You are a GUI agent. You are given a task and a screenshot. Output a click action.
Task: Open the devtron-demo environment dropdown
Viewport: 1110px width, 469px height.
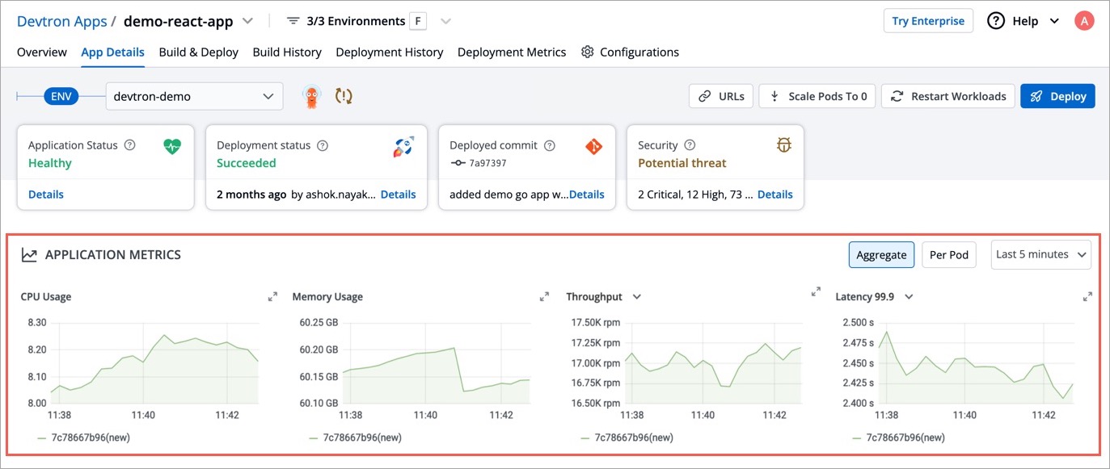pos(194,96)
